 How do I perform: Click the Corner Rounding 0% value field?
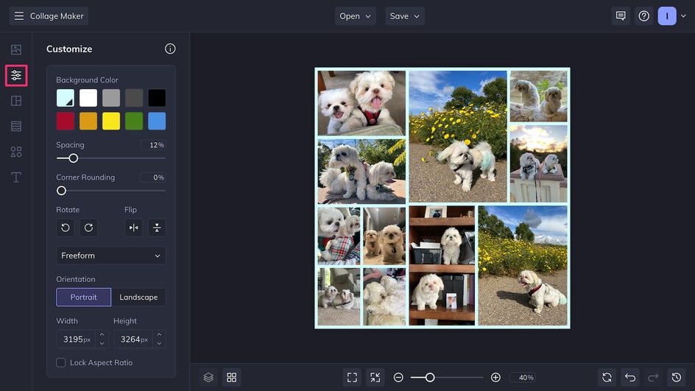tap(153, 177)
